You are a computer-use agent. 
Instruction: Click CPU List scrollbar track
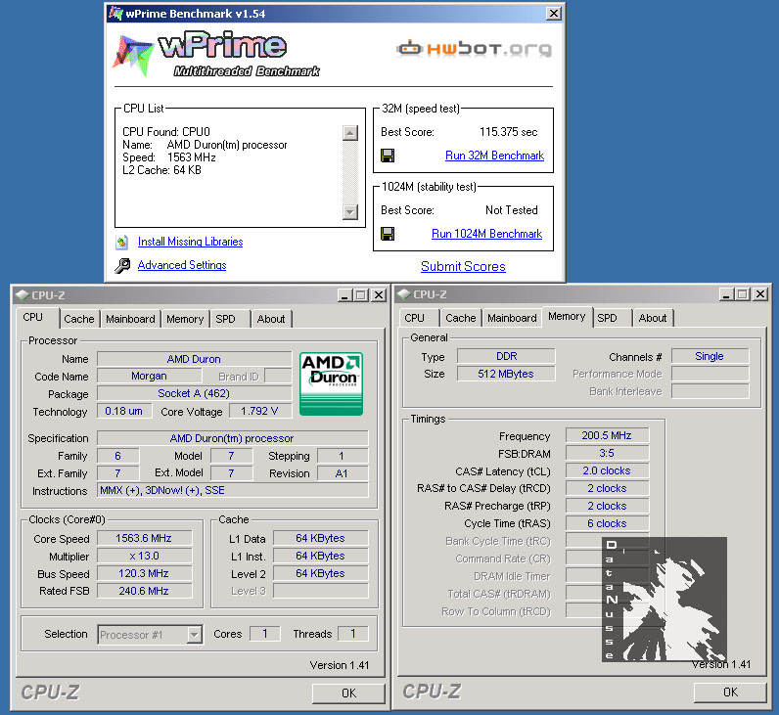(350, 172)
